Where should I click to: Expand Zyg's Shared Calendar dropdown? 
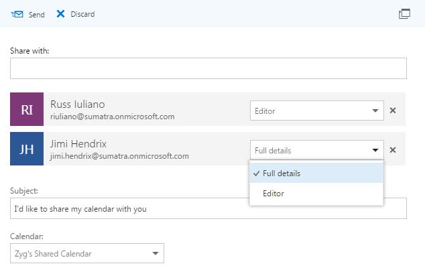coord(88,253)
